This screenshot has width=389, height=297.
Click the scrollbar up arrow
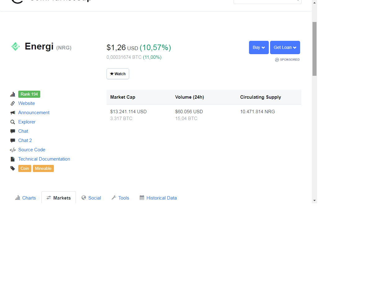(314, 3)
